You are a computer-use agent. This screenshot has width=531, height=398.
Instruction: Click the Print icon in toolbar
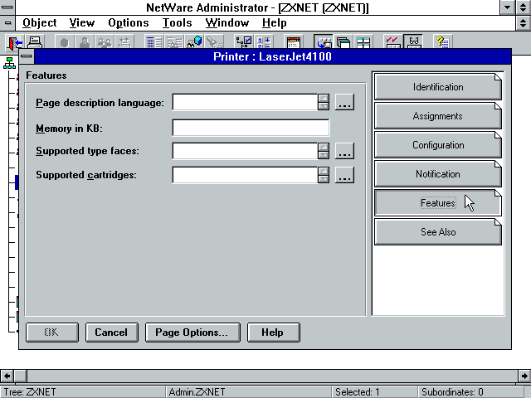point(35,42)
